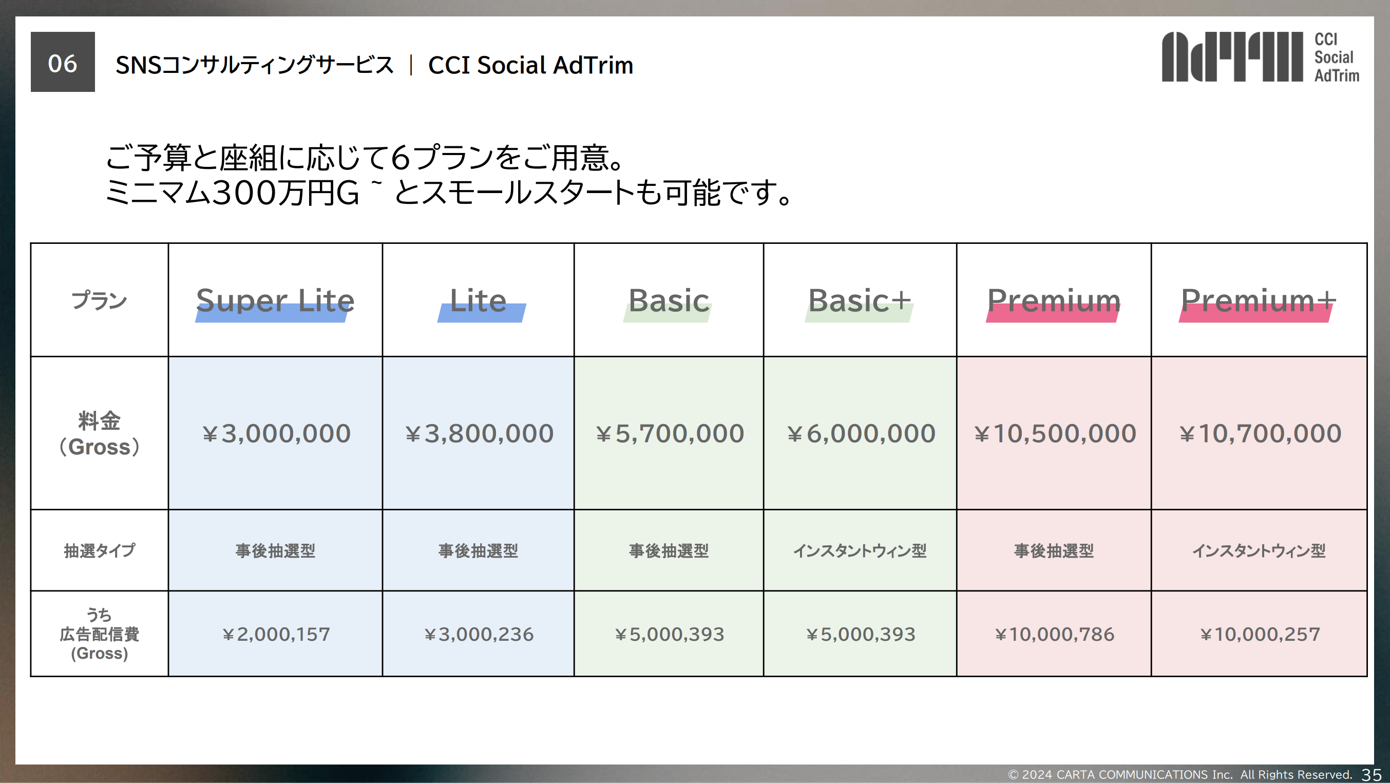This screenshot has width=1390, height=783.
Task: Click the 'プラン' row header cell
Action: tap(99, 300)
